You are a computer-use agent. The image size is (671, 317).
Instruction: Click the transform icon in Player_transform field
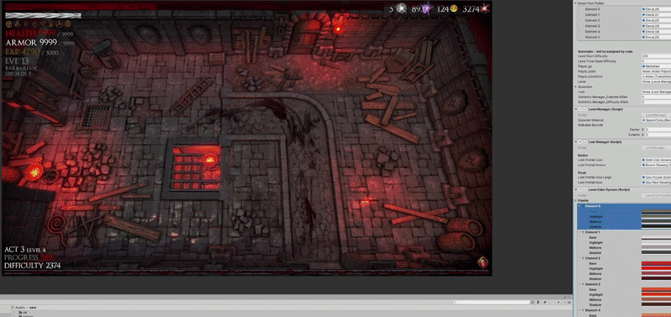644,76
